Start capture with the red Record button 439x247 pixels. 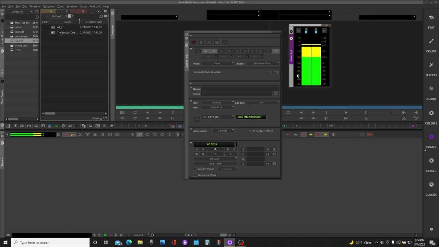(194, 42)
